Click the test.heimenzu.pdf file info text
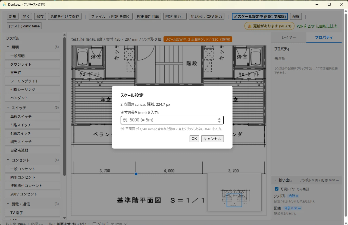The width and height of the screenshot is (348, 225). pyautogui.click(x=116, y=39)
